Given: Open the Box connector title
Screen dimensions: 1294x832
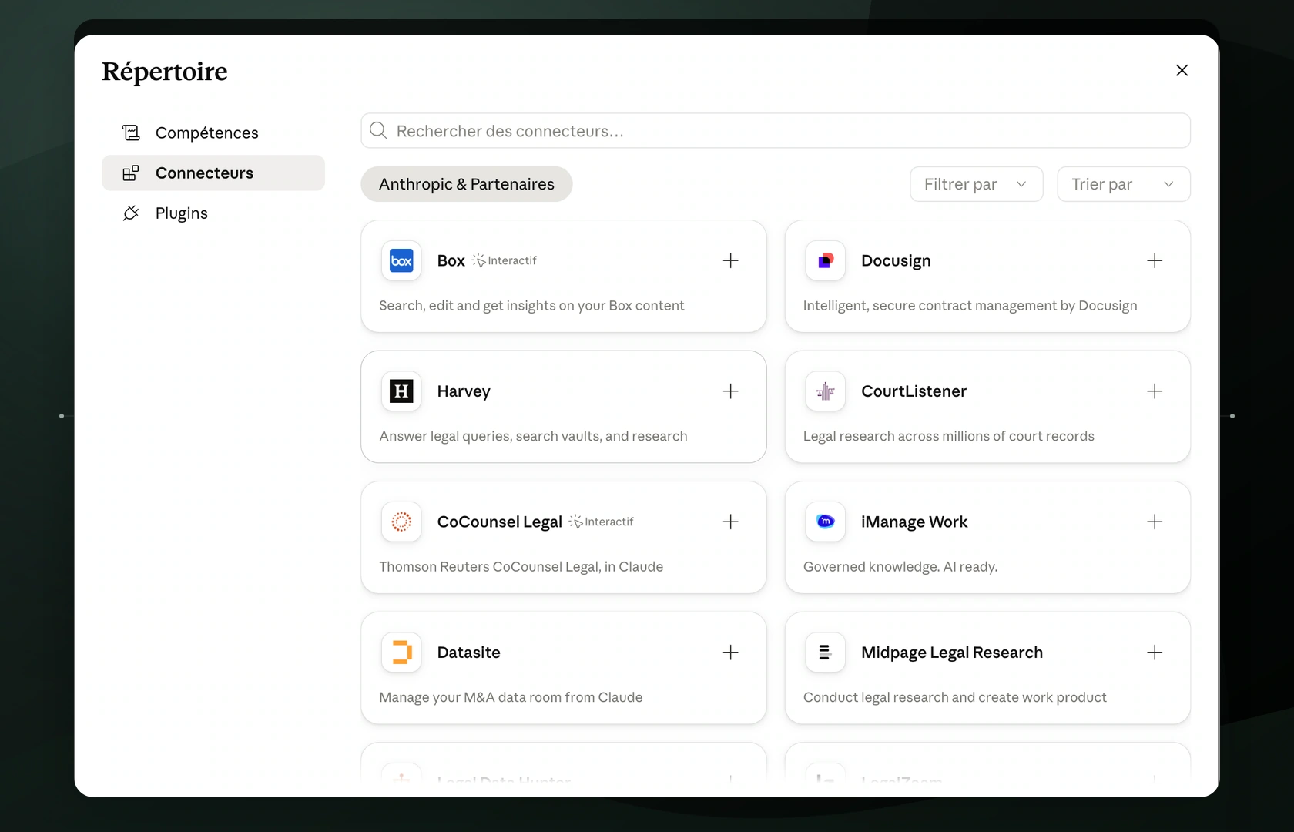Looking at the screenshot, I should point(451,260).
